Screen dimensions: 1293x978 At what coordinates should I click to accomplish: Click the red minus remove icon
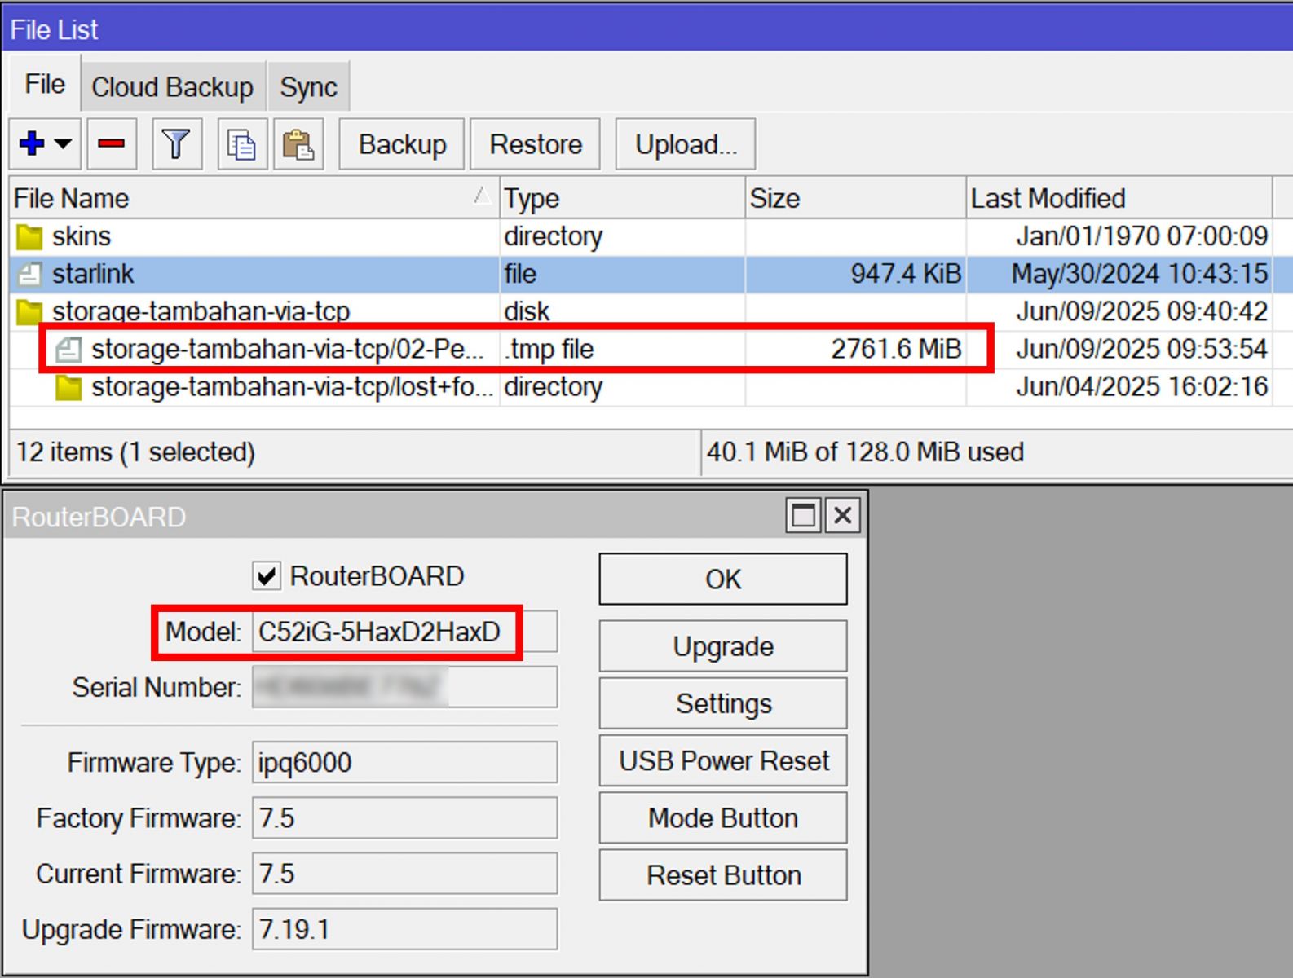coord(111,143)
